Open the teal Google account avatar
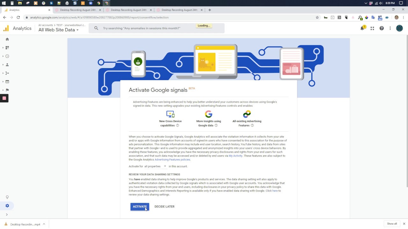Image resolution: width=408 pixels, height=229 pixels. coord(399,28)
